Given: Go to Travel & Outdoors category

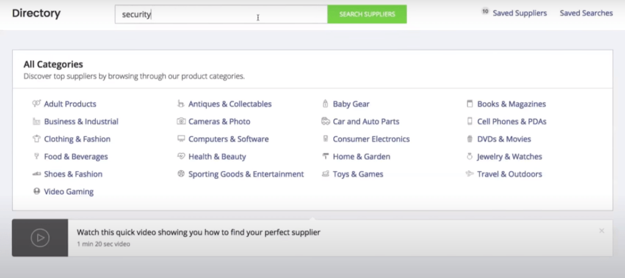Looking at the screenshot, I should click(x=509, y=175).
